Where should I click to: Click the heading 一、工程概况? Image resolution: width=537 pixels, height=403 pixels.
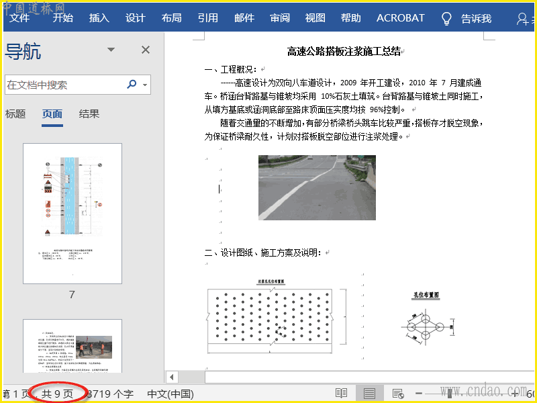(230, 70)
